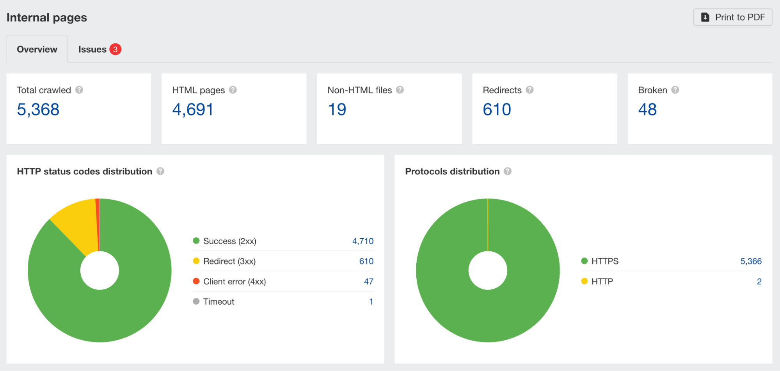Toggle the Success (2xx) legend entry
Image resolution: width=780 pixels, height=371 pixels.
click(x=229, y=241)
